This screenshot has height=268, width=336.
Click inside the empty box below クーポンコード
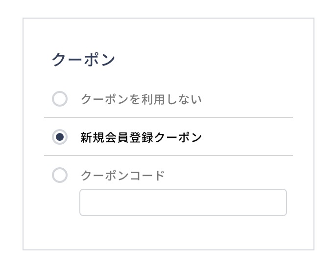[x=183, y=202]
